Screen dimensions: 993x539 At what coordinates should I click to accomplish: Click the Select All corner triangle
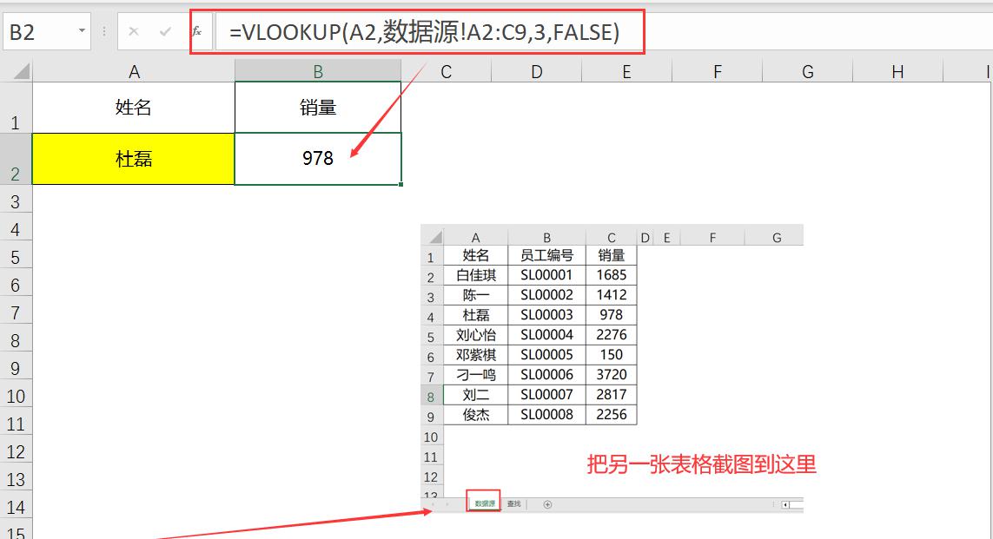click(x=21, y=71)
